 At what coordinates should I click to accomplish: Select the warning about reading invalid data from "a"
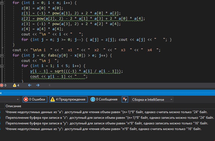click(x=107, y=112)
